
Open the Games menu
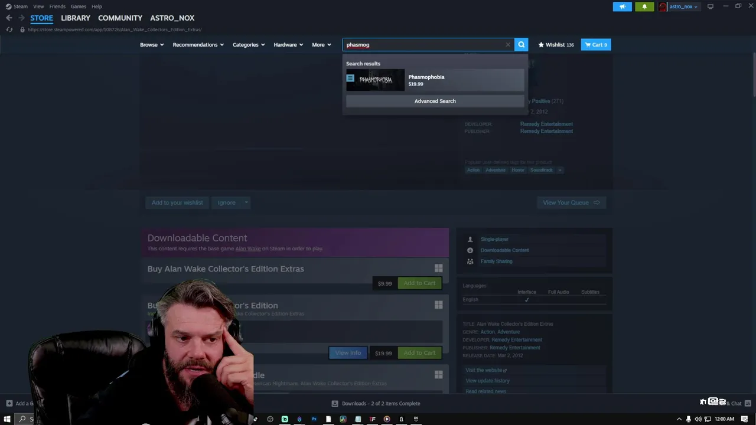pos(79,6)
